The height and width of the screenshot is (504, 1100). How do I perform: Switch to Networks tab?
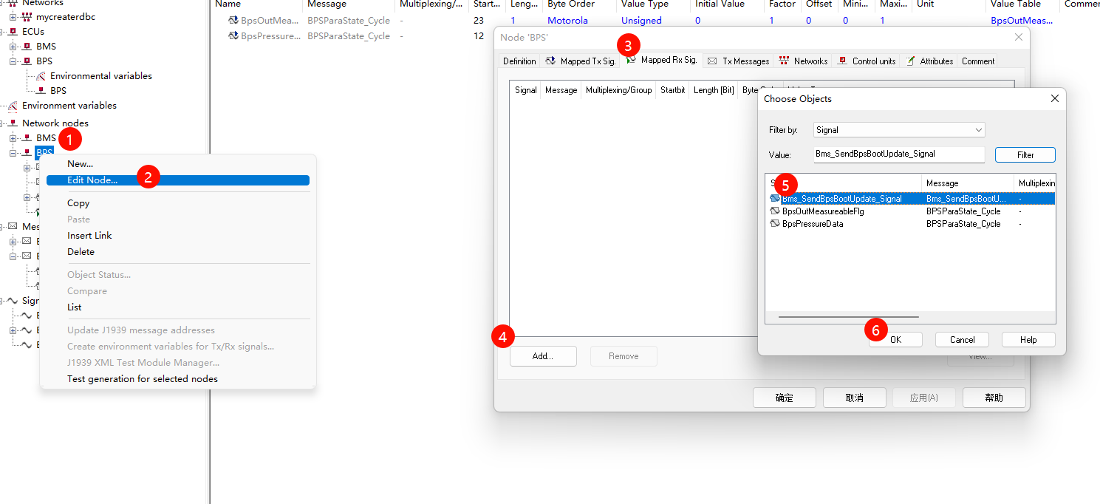tap(803, 61)
